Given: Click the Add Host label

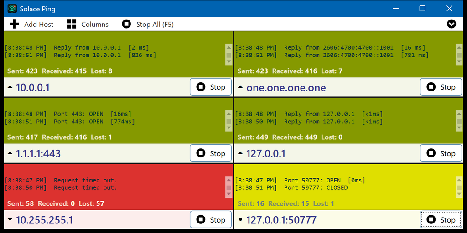Looking at the screenshot, I should pyautogui.click(x=39, y=25).
